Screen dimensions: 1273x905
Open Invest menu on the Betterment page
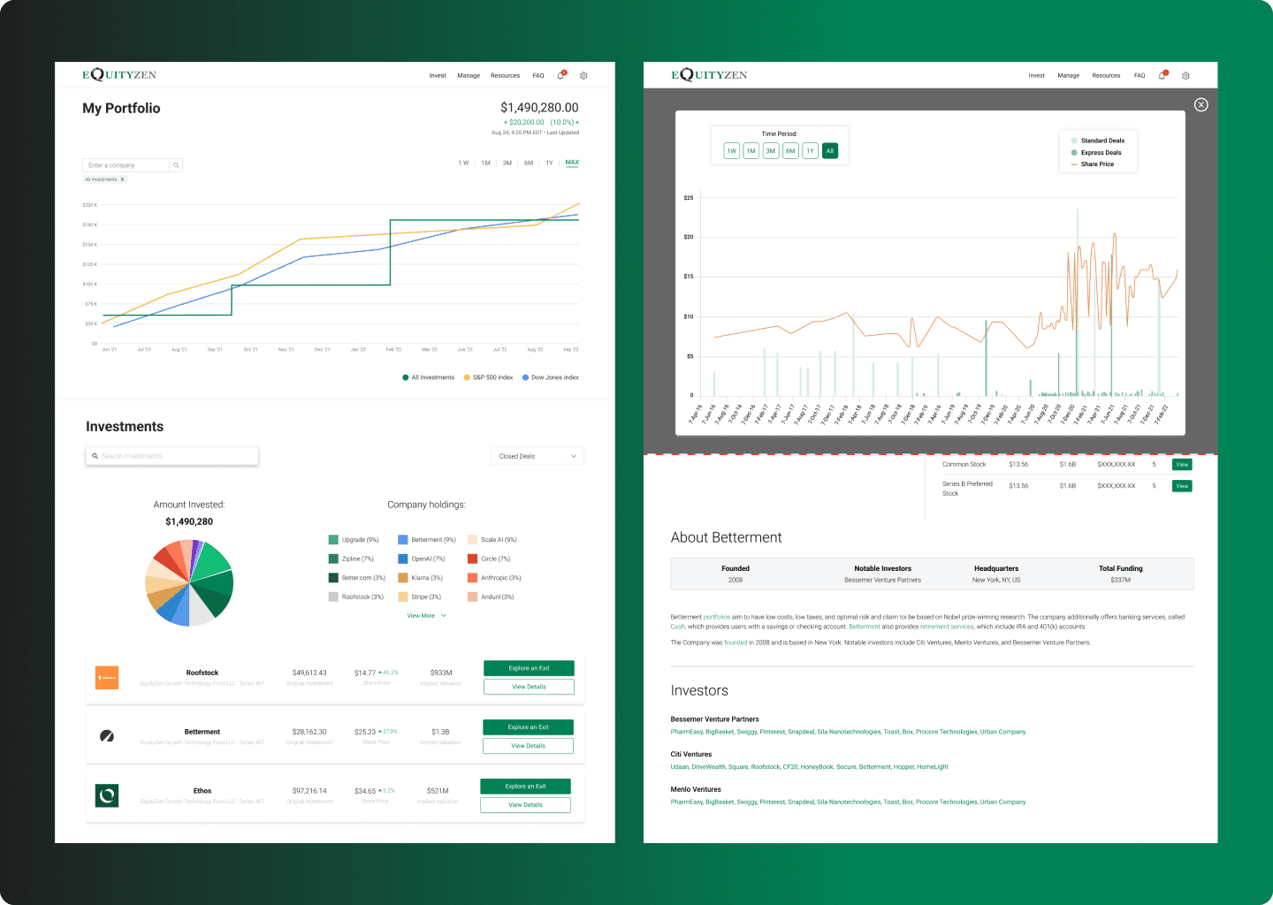point(1037,76)
